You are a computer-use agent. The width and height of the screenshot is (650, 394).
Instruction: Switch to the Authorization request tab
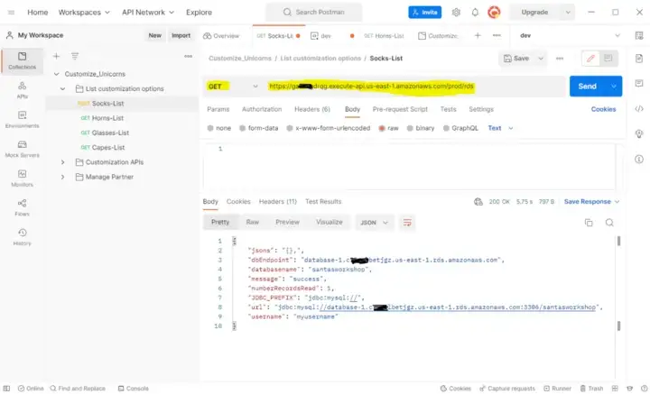[x=262, y=109]
